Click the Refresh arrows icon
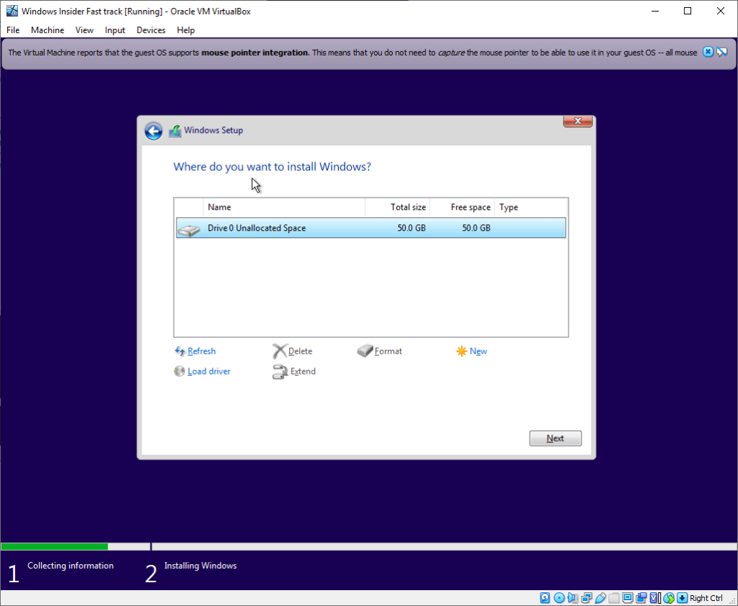The image size is (738, 606). [x=179, y=351]
